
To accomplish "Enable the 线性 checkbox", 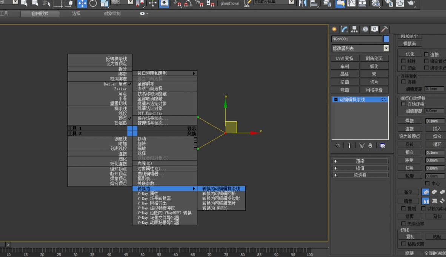I will click(x=403, y=61).
